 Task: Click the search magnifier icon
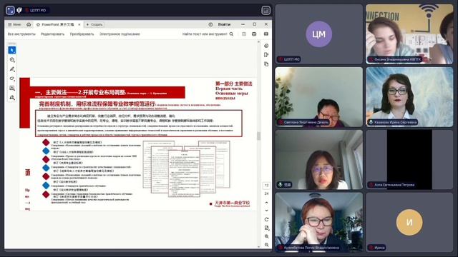click(x=231, y=34)
